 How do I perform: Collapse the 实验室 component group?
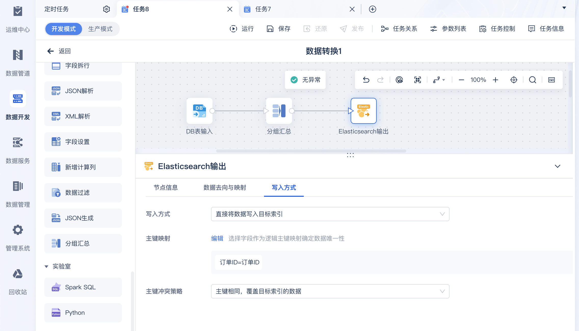46,266
